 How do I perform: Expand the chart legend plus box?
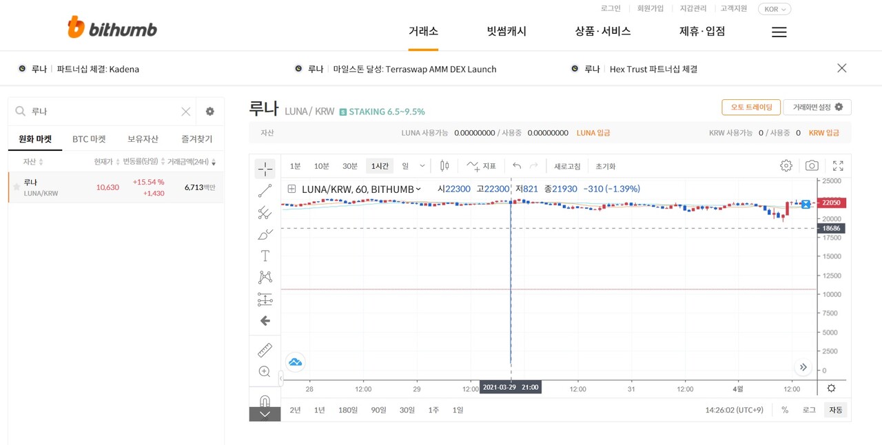(x=291, y=189)
